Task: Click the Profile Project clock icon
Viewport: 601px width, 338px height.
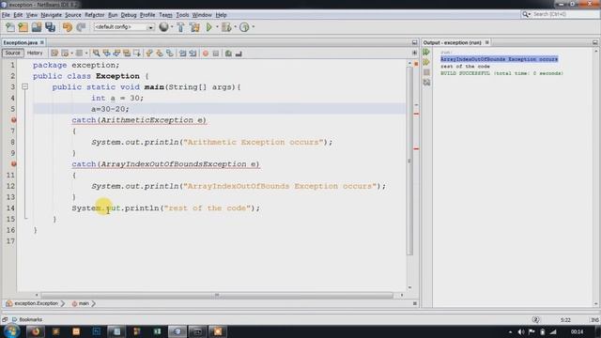Action: [244, 27]
